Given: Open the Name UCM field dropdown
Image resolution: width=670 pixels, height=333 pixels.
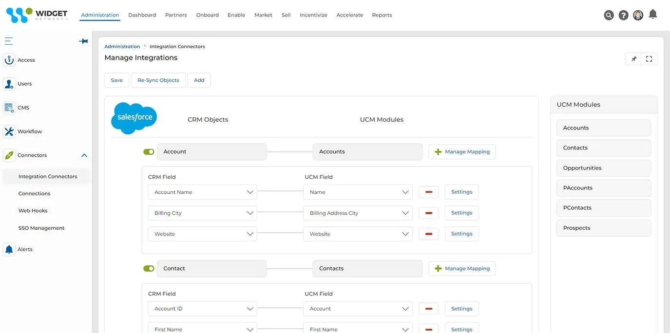Looking at the screenshot, I should [x=358, y=192].
